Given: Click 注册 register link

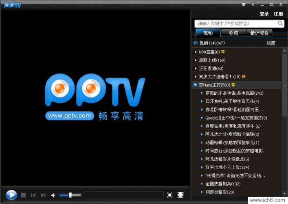Looking at the screenshot, I should pos(278,14).
